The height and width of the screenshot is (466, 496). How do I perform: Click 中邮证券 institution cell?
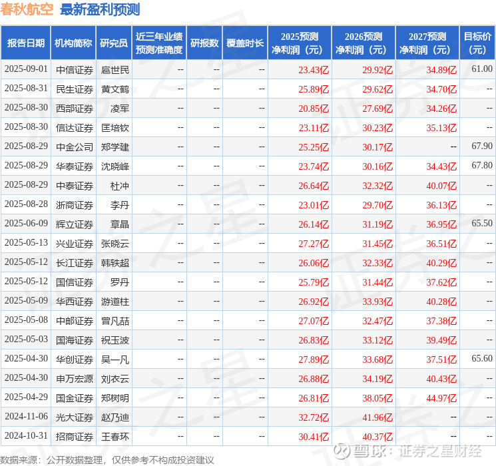75,321
